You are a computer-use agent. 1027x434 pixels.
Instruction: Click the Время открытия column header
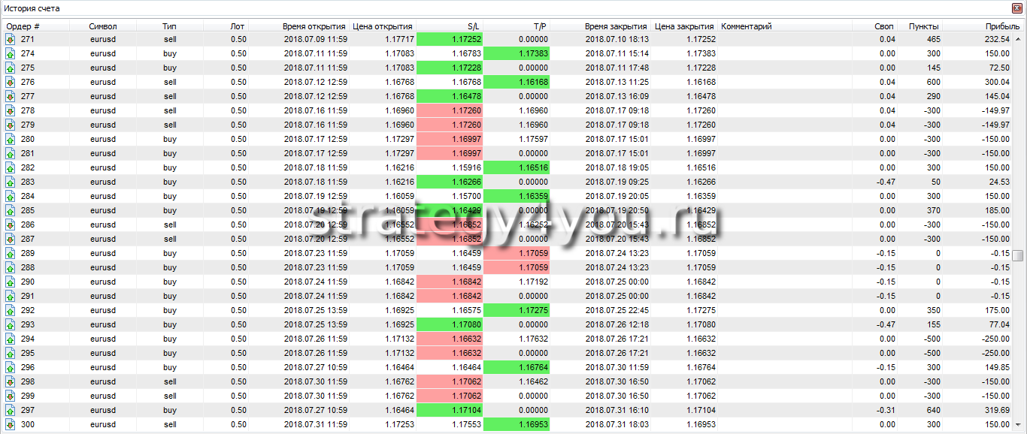(314, 26)
